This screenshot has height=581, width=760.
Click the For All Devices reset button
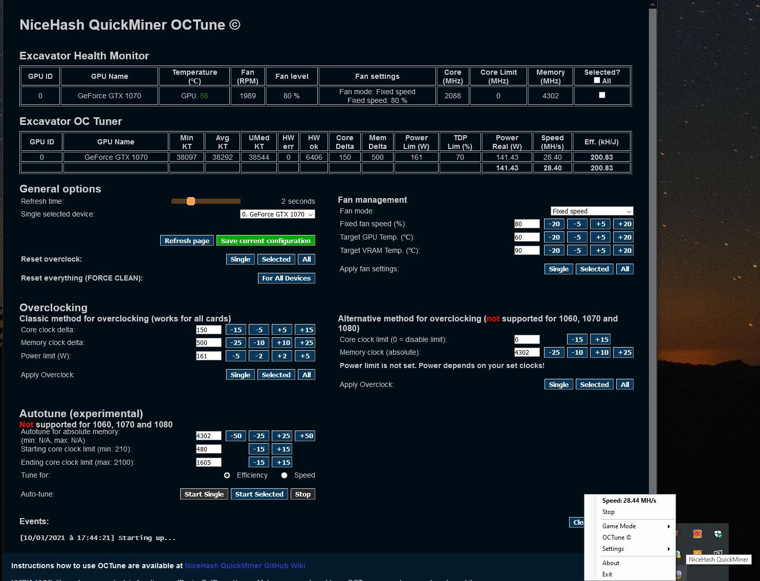click(x=286, y=278)
